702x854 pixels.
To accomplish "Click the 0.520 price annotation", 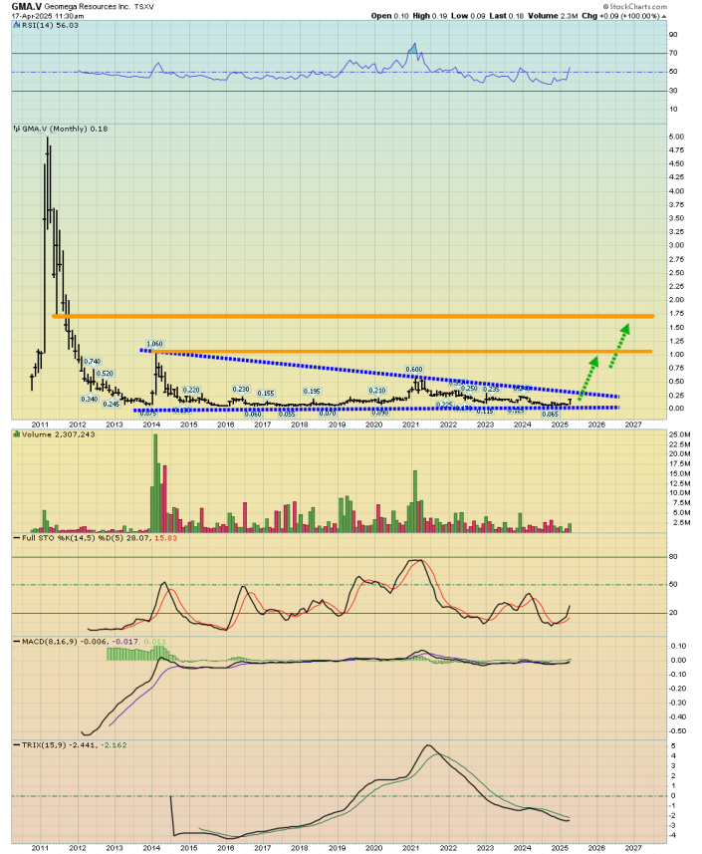I will 105,373.
